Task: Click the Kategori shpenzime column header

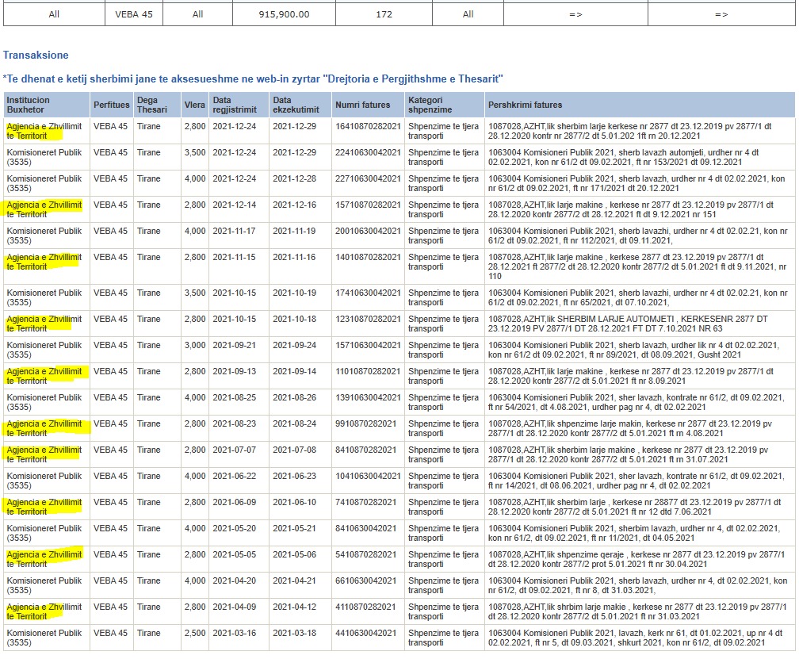Action: pyautogui.click(x=430, y=105)
